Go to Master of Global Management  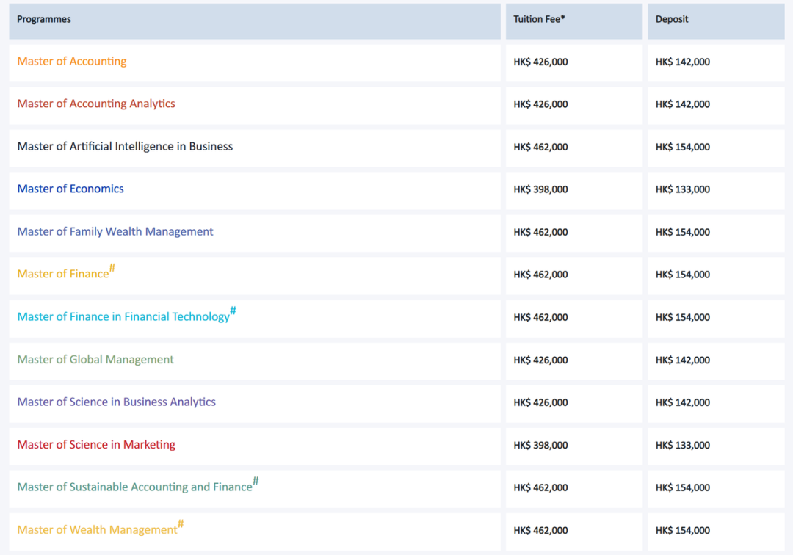(95, 360)
